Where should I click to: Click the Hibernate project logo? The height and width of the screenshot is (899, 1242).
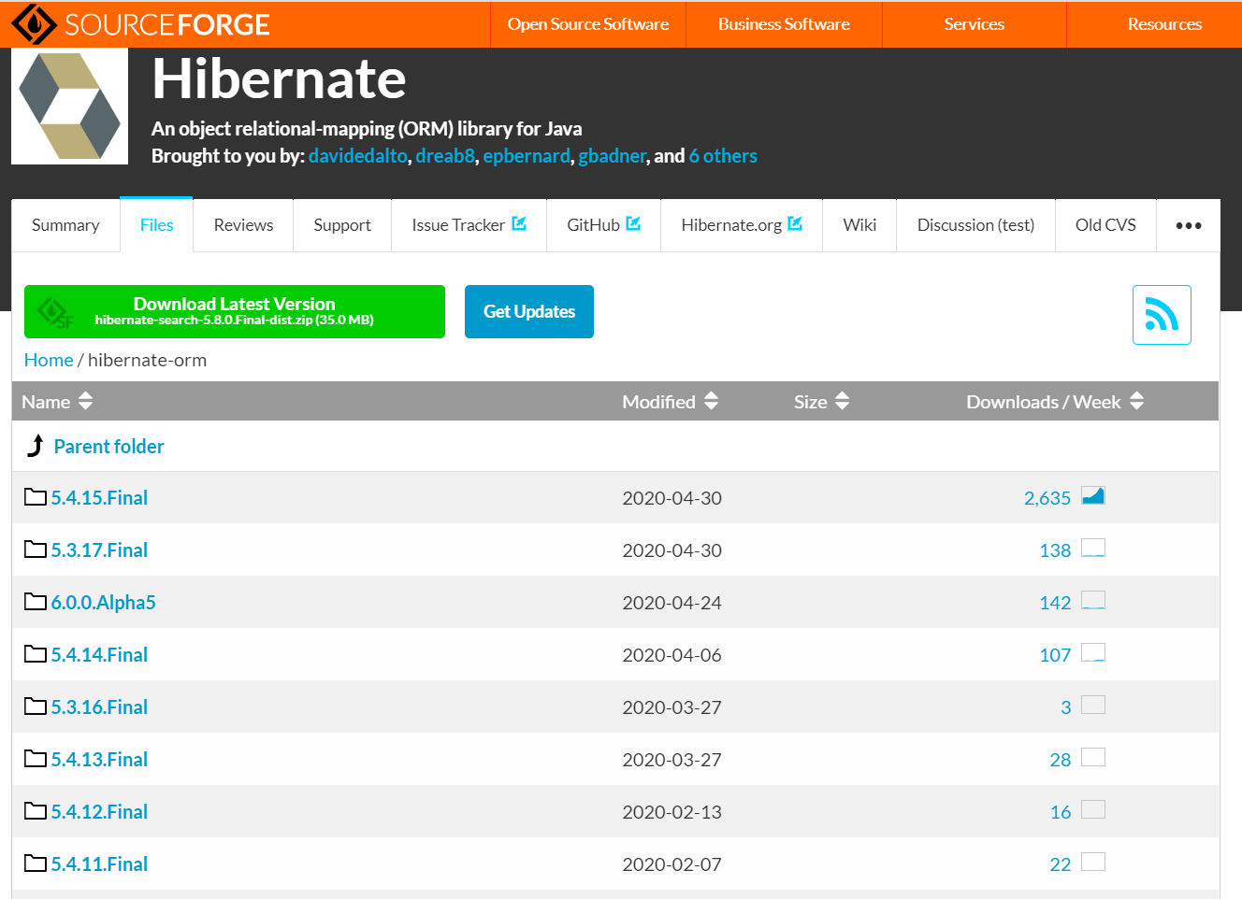tap(69, 106)
